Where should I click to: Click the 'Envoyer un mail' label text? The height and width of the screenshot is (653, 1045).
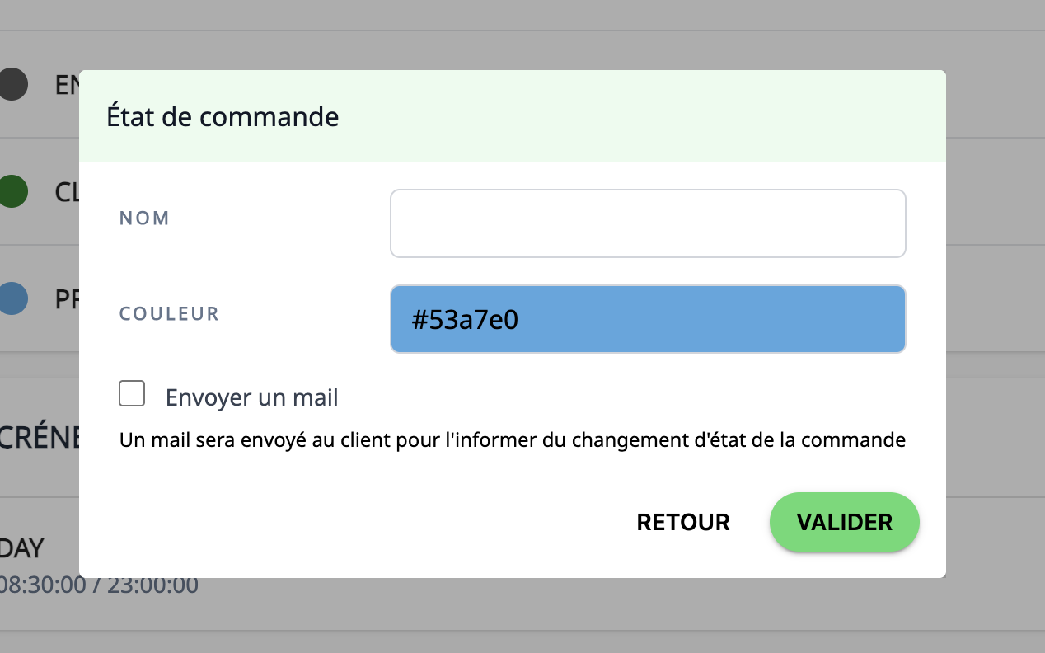[x=251, y=397]
